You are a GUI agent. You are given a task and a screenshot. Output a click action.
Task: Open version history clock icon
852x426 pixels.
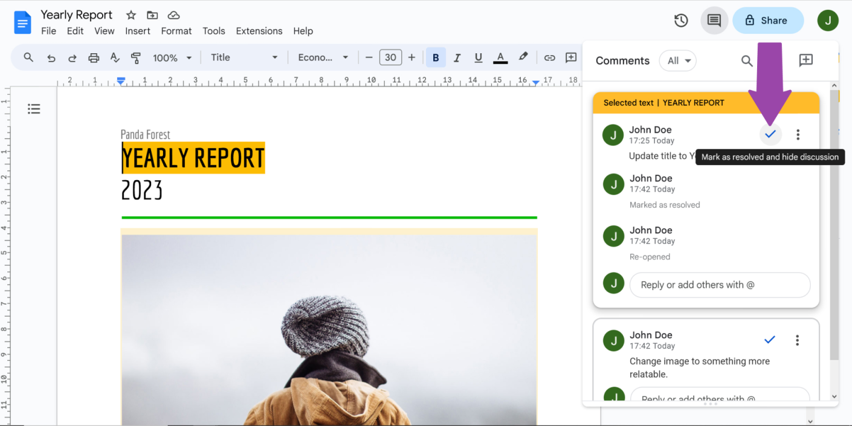coord(681,21)
